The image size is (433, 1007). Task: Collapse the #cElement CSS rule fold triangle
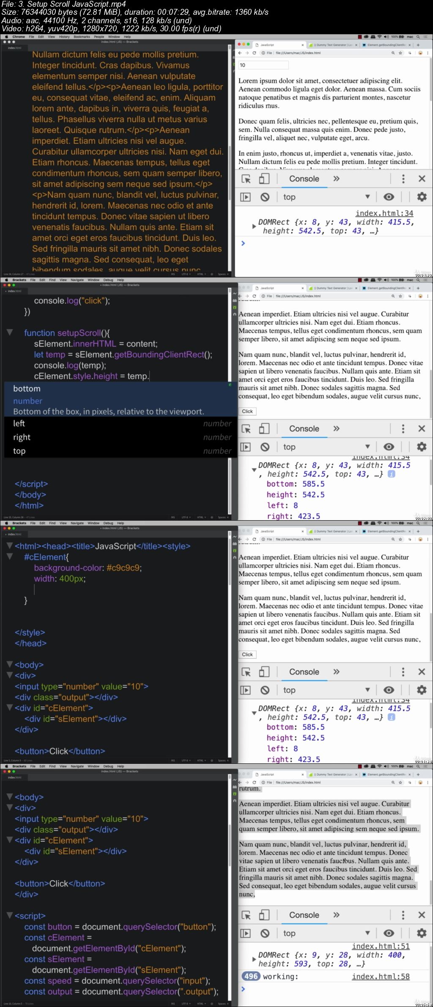click(10, 557)
